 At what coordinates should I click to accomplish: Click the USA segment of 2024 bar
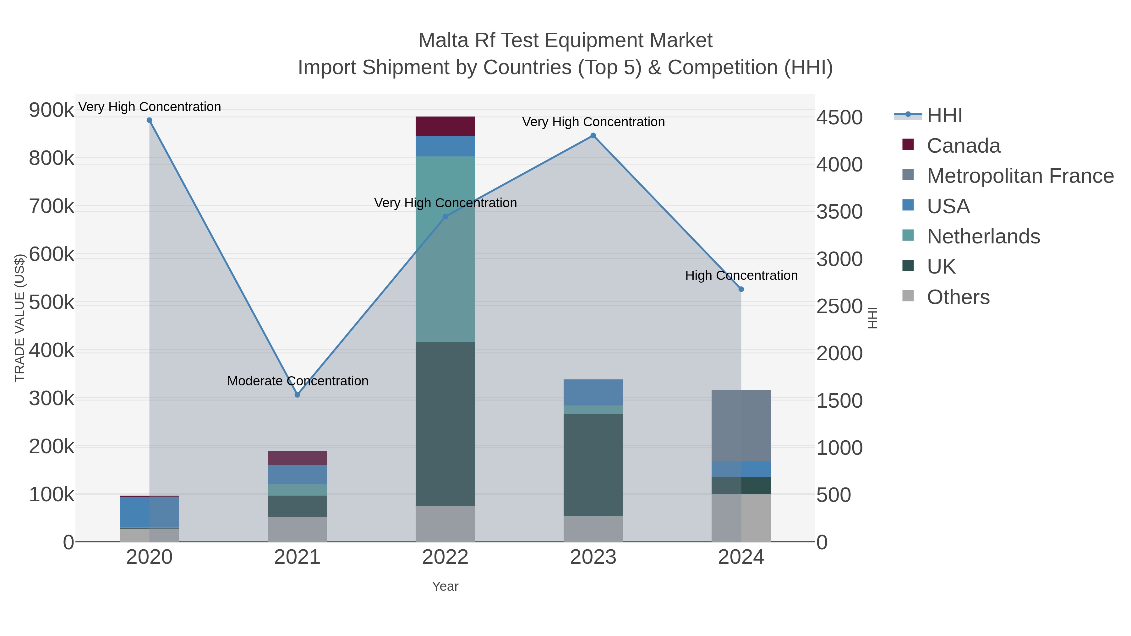pos(741,469)
